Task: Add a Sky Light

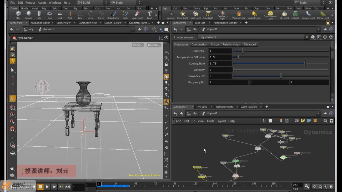Action: [x=284, y=15]
